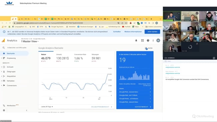Select the Nutzer metric tab
Viewport: 217px width, 122px height.
46,58
